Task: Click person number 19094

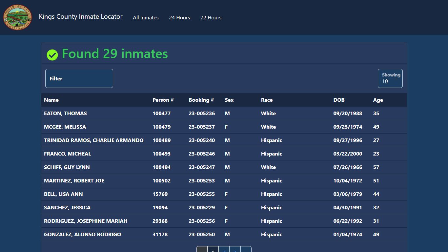Action: click(160, 208)
